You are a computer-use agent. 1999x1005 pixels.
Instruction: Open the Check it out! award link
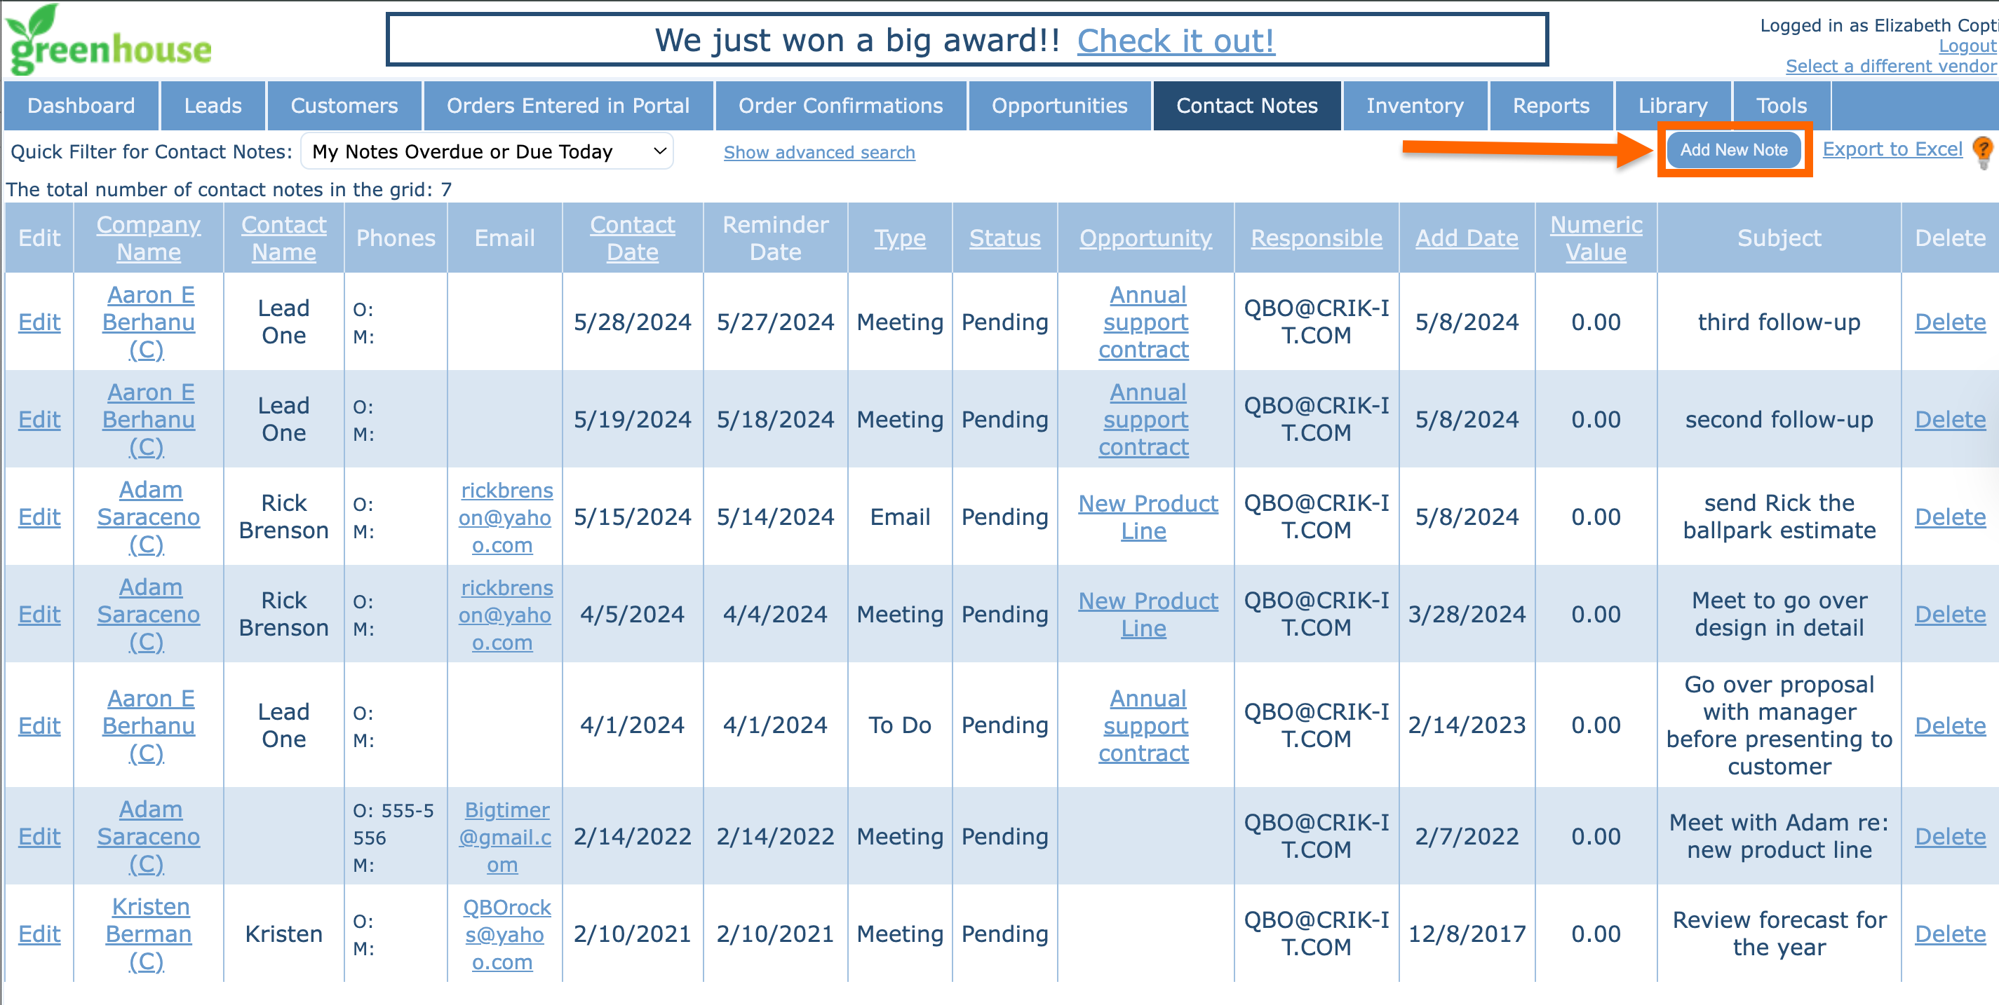(x=1175, y=41)
